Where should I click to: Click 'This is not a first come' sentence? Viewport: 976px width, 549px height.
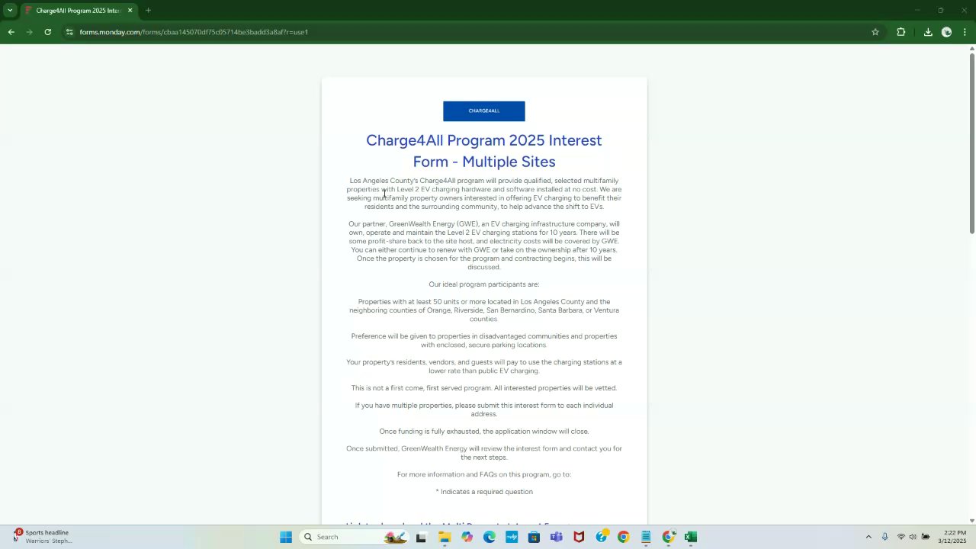(483, 388)
